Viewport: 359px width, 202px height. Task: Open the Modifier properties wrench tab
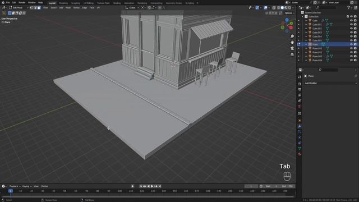click(300, 126)
